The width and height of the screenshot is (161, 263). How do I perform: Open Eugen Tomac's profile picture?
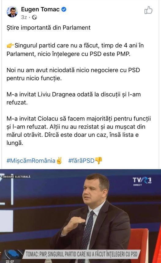click(12, 12)
